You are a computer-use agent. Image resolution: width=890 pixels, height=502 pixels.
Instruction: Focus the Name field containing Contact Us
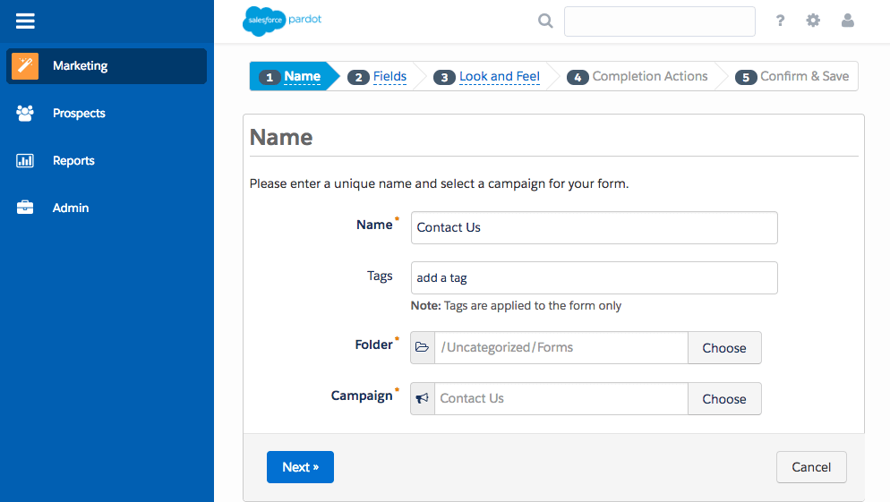(x=595, y=227)
